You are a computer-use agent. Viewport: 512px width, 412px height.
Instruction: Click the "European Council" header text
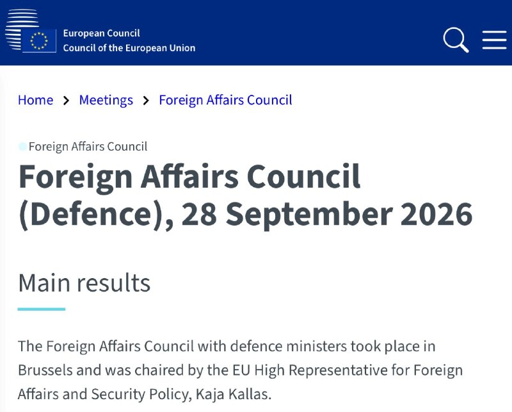point(102,33)
